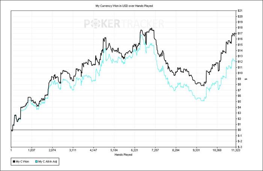The image size is (263, 171).
Task: Click the x-axis tick label 5,184
Action: pyautogui.click(x=114, y=150)
